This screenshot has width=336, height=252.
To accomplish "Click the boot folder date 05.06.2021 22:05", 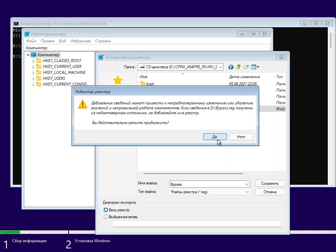I will tap(243, 84).
